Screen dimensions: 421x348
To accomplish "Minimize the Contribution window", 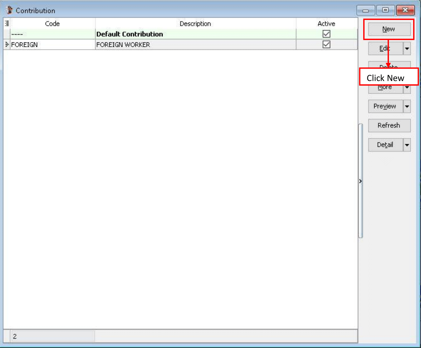I will (x=366, y=10).
